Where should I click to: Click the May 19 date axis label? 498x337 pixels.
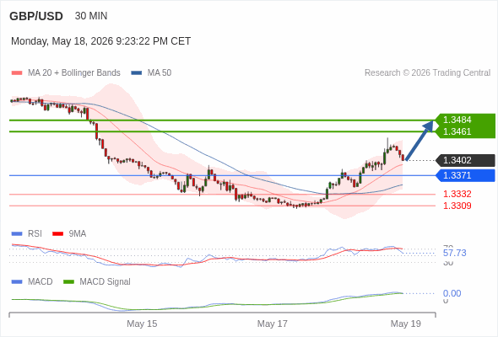point(406,324)
